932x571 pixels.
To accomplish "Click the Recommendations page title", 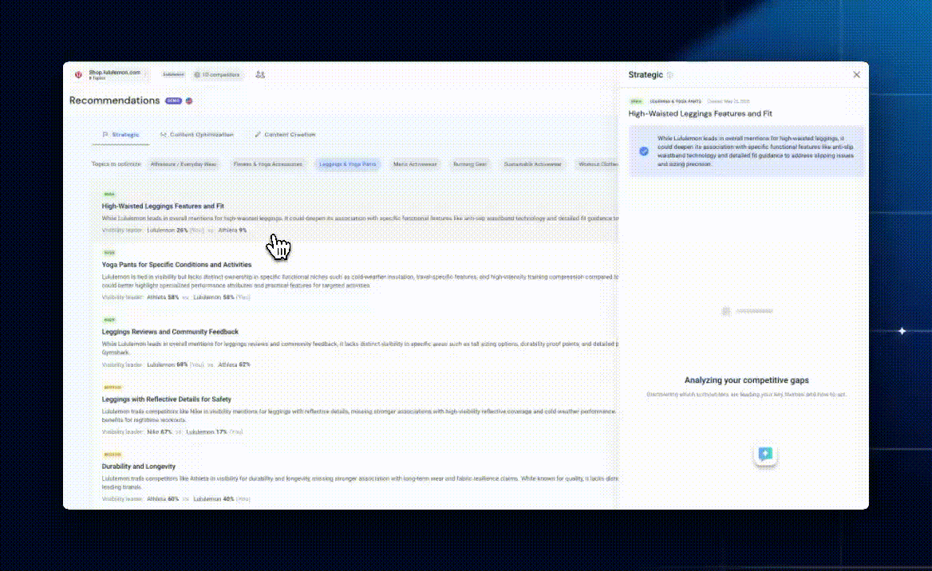I will pos(114,101).
